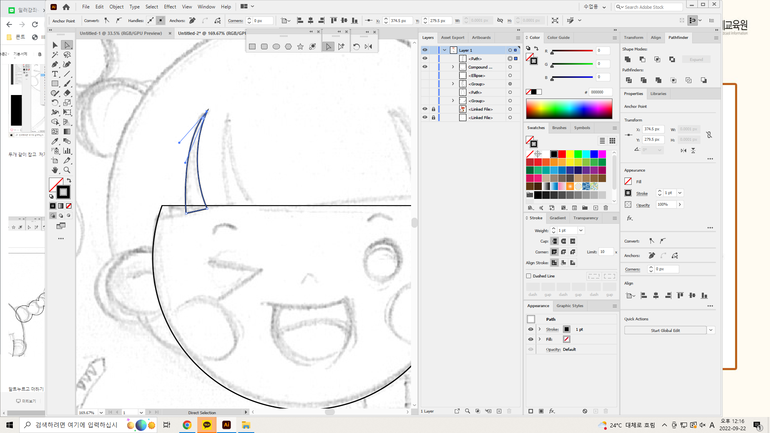Click the Divide pathfinder icon
The image size is (770, 433).
[628, 80]
